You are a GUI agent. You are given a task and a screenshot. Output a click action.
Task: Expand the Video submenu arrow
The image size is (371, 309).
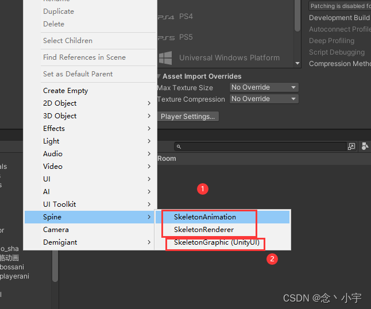[x=149, y=167]
